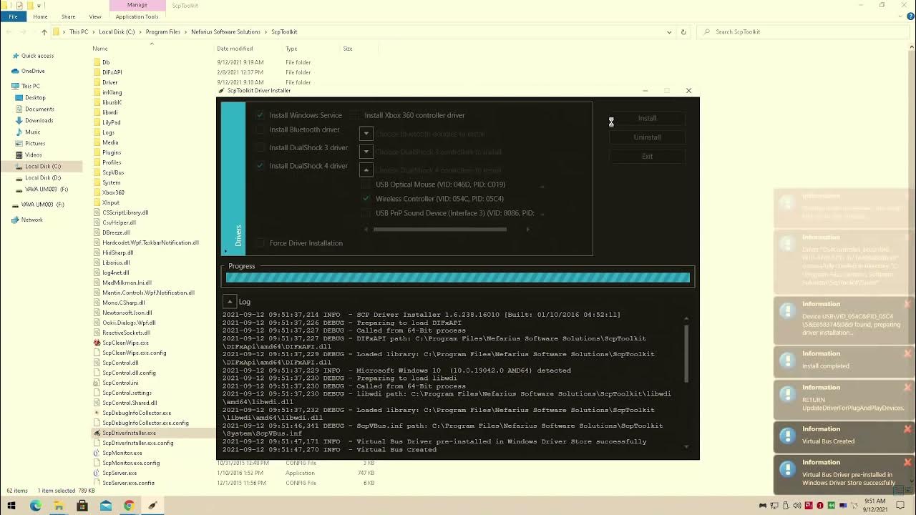
Task: Switch to the Share ribbon tab
Action: click(x=68, y=16)
